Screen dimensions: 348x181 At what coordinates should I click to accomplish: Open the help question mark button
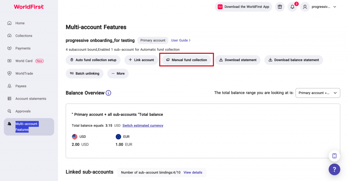334,169
